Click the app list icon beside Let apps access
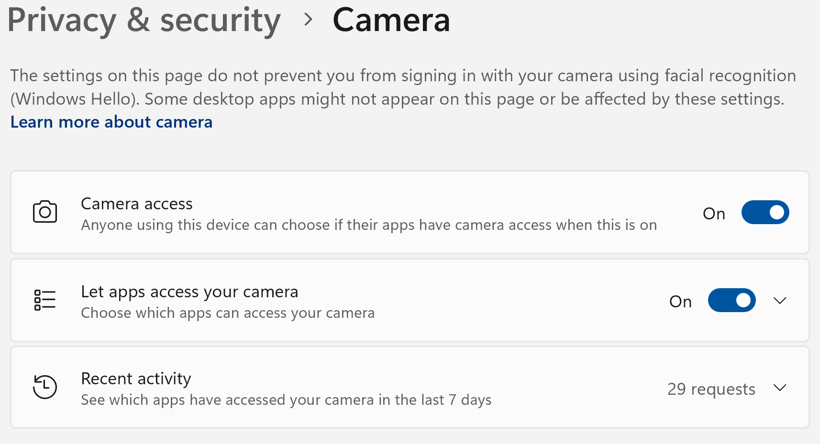Viewport: 820px width, 444px height. (x=44, y=300)
